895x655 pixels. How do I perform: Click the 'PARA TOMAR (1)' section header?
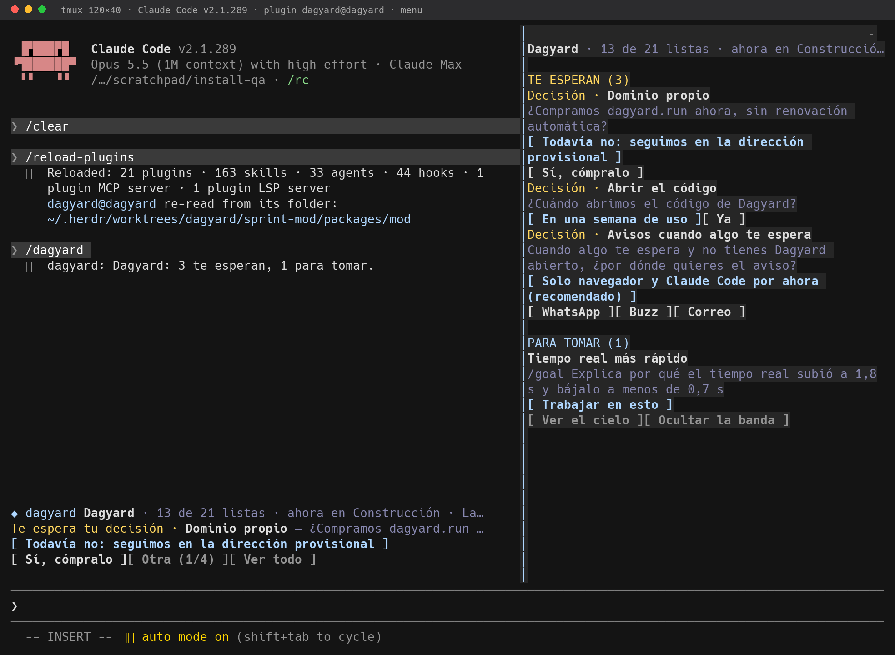point(578,343)
